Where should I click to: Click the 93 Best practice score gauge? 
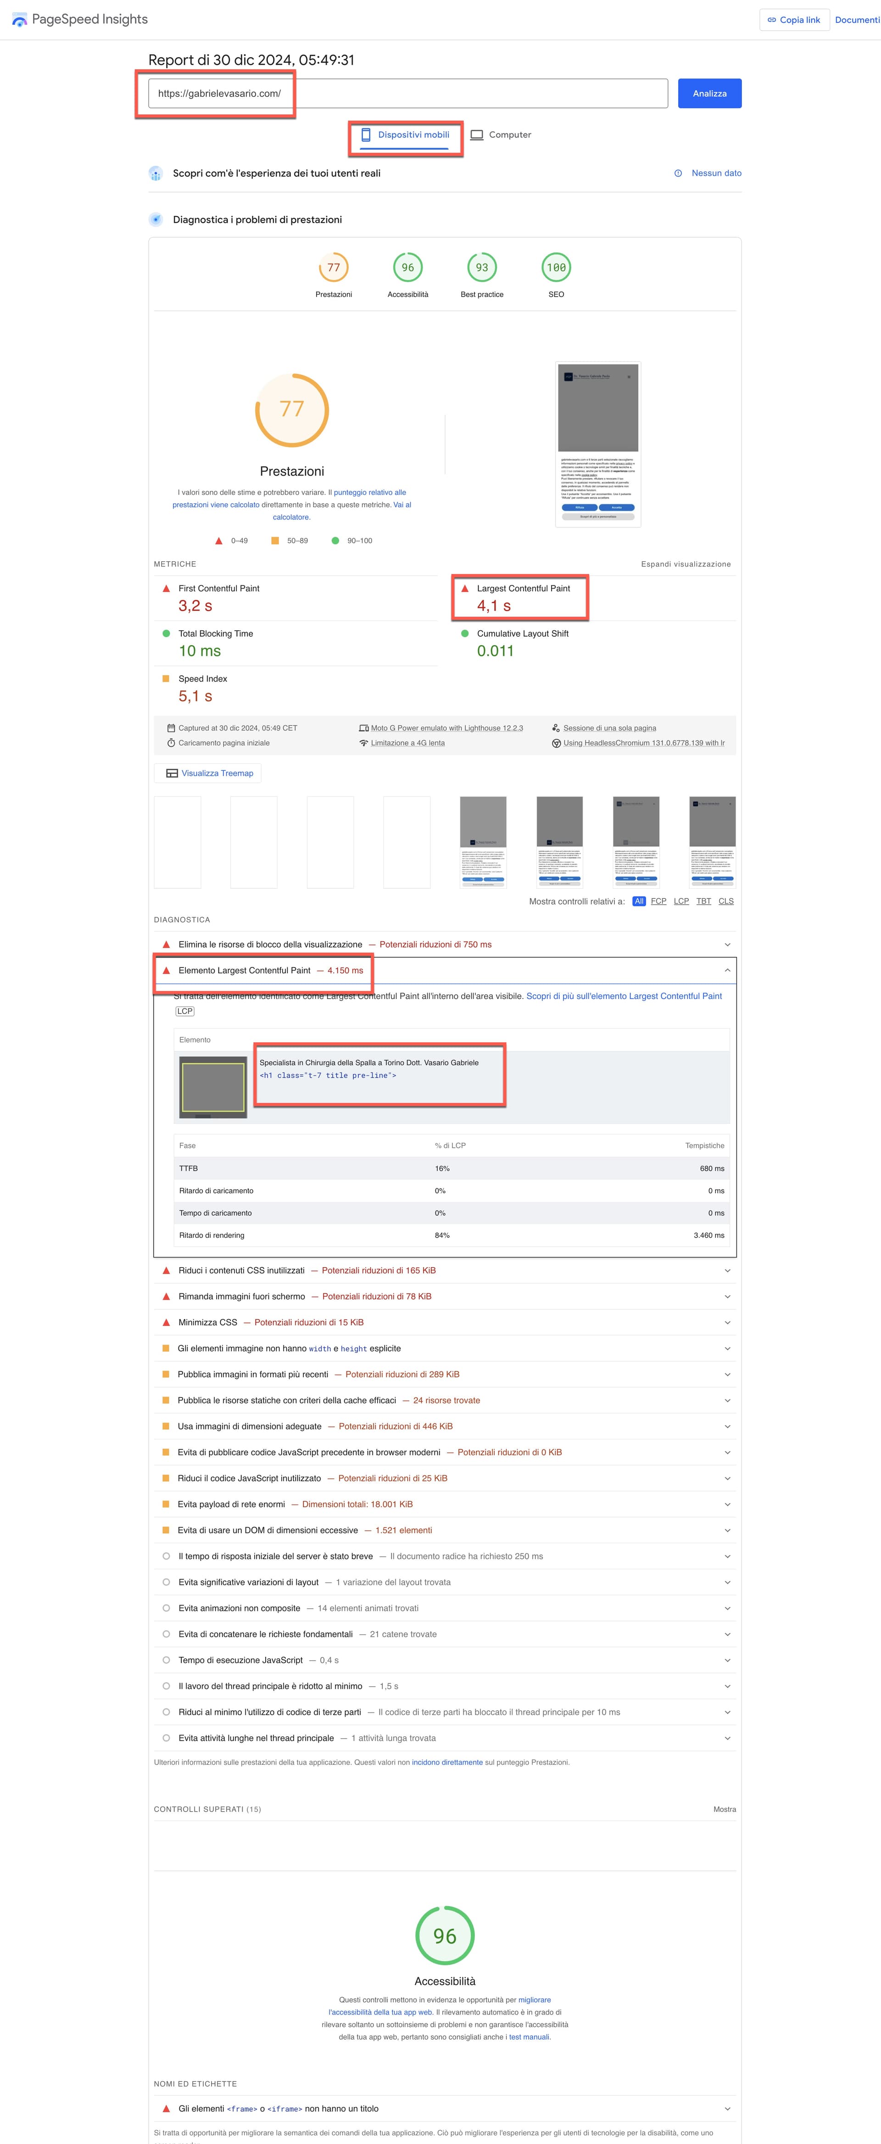coord(482,268)
